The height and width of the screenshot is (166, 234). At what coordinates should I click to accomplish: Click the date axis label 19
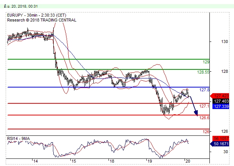(150, 161)
